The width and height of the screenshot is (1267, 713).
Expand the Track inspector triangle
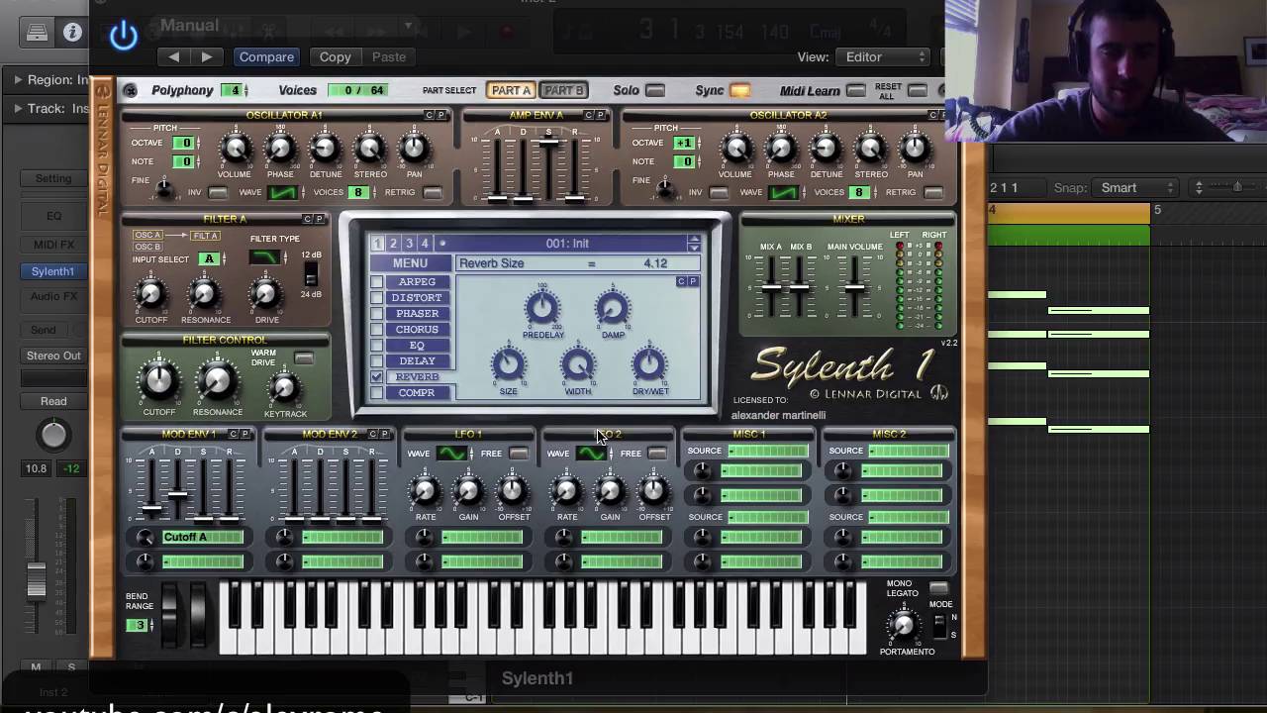18,108
